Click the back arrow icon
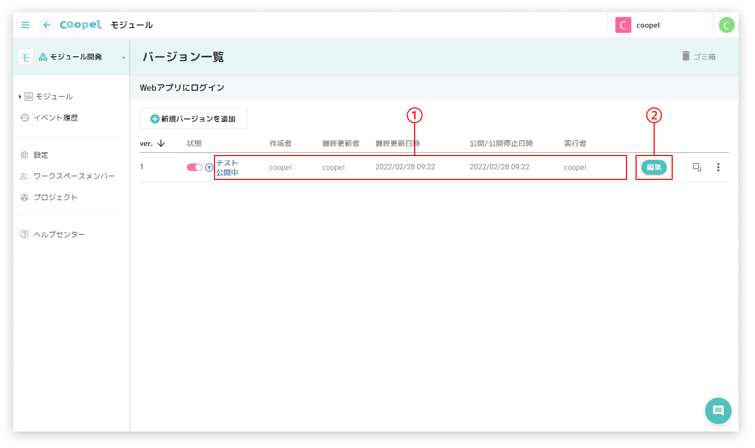755x448 pixels. click(47, 25)
